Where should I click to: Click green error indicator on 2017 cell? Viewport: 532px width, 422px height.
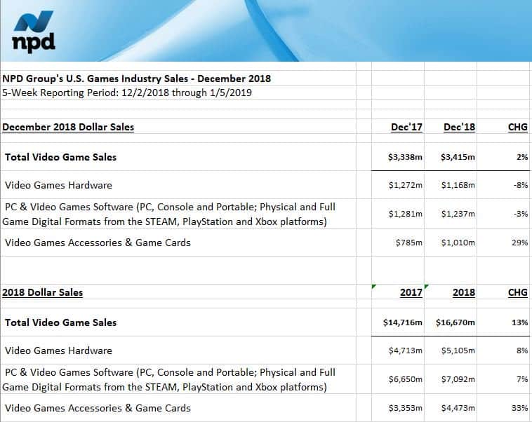point(373,287)
